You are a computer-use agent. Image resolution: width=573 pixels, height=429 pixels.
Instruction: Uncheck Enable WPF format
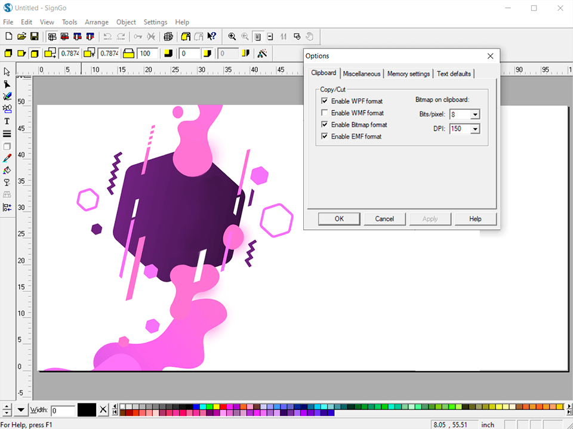pyautogui.click(x=325, y=101)
